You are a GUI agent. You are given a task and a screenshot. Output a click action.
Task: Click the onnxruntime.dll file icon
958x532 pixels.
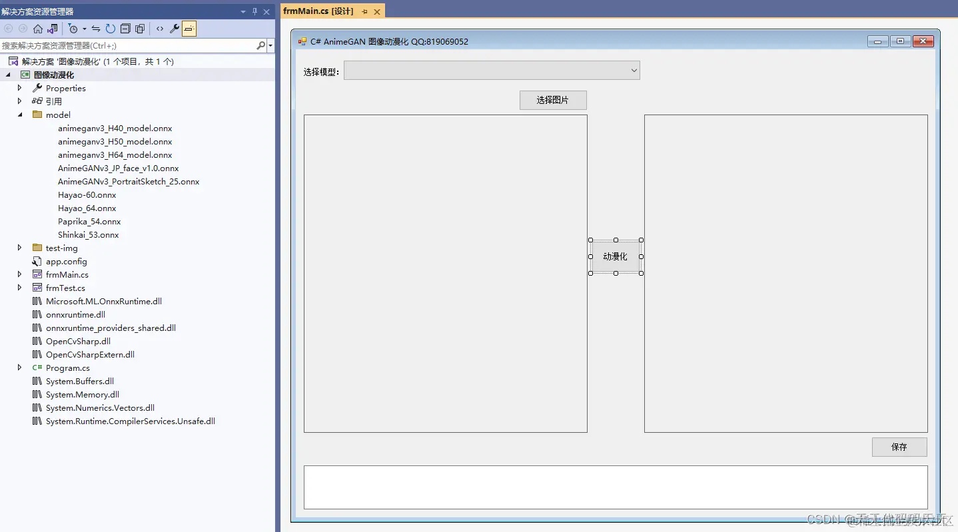[37, 314]
